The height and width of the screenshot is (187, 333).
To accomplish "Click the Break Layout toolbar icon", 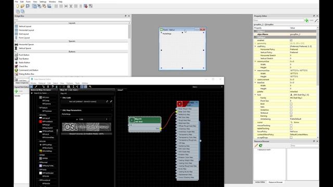I will pyautogui.click(x=85, y=6).
